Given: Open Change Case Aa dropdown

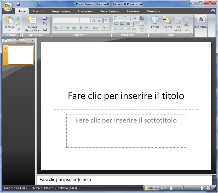Looking at the screenshot, I should click(96, 28).
